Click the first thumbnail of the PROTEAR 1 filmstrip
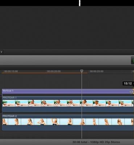The height and width of the screenshot is (145, 134). click(9, 103)
